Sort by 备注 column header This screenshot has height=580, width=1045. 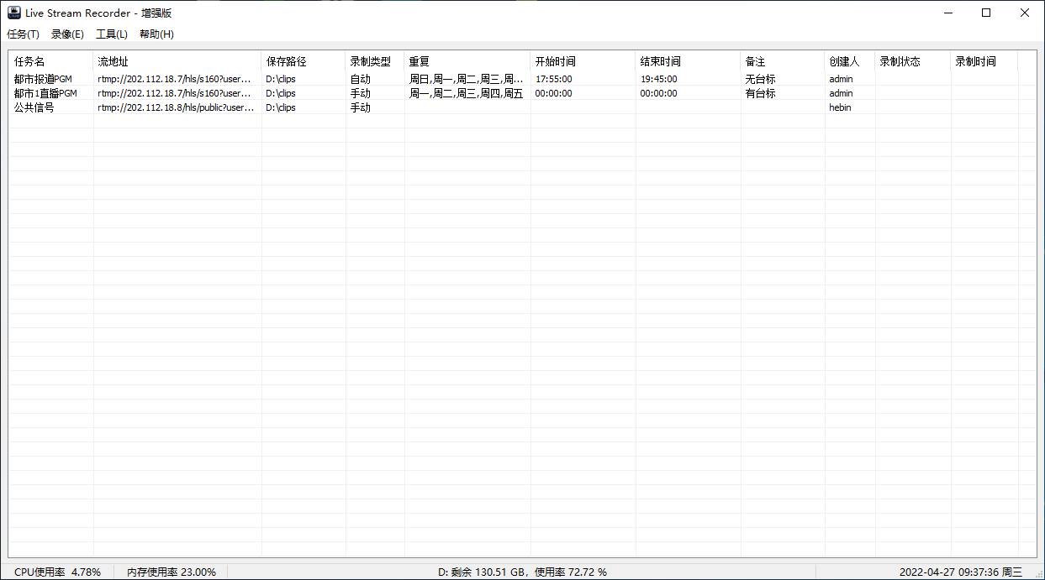point(783,61)
